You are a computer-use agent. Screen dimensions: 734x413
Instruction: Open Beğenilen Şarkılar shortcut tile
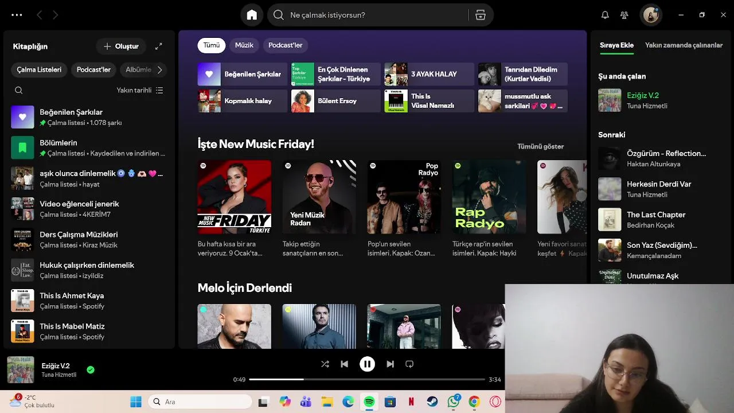(x=243, y=74)
